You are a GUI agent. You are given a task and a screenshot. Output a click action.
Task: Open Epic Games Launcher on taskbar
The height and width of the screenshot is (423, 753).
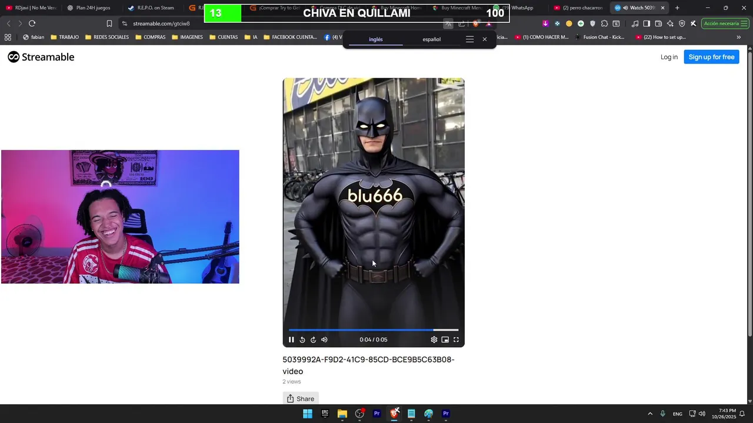tap(325, 414)
